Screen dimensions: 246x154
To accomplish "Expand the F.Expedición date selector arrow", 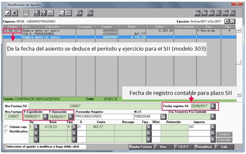I will 45,117.
